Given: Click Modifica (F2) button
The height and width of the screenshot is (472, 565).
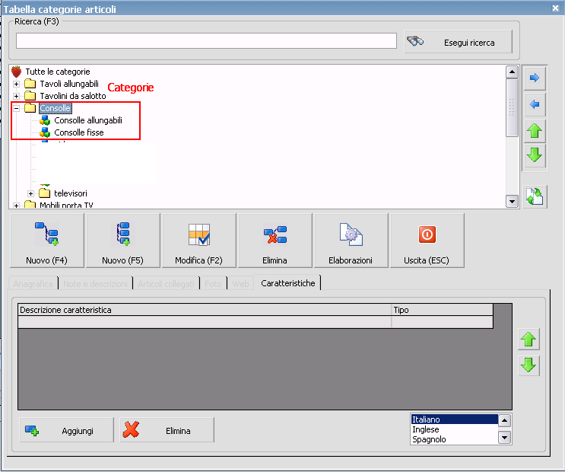Looking at the screenshot, I should [199, 241].
